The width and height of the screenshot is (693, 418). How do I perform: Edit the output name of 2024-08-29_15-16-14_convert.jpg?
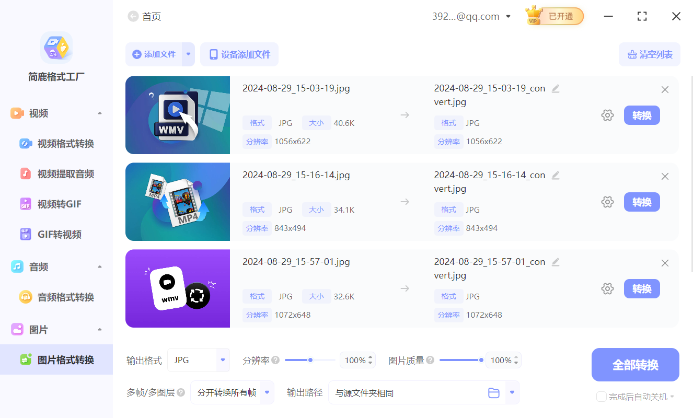[555, 175]
